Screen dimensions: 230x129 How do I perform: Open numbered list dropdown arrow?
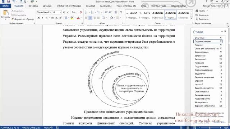(x=95, y=12)
